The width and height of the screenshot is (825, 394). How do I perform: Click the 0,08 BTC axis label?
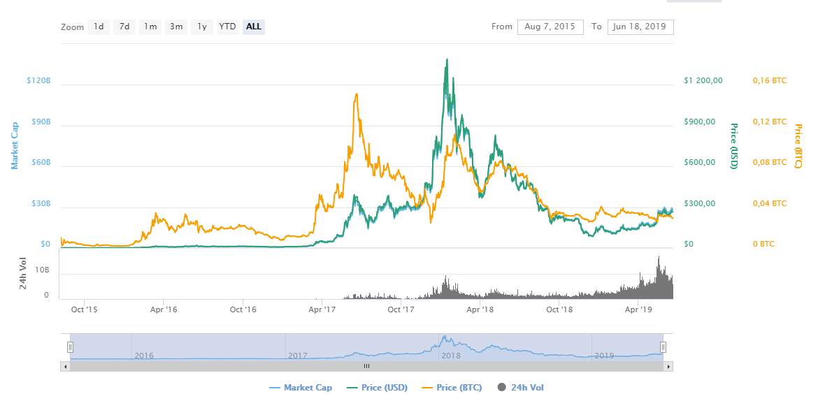pos(770,163)
